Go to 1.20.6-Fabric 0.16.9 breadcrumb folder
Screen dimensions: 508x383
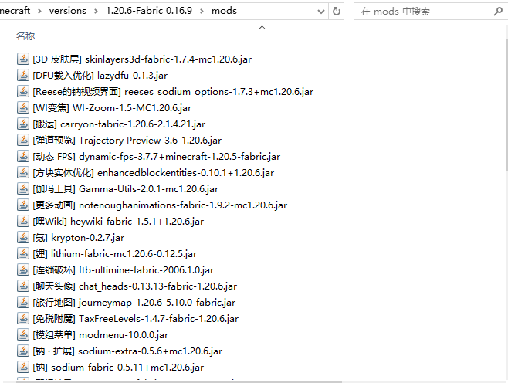[x=149, y=11]
